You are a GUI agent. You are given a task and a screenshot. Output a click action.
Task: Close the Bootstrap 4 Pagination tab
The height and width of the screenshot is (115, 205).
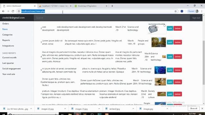pos(107,6)
